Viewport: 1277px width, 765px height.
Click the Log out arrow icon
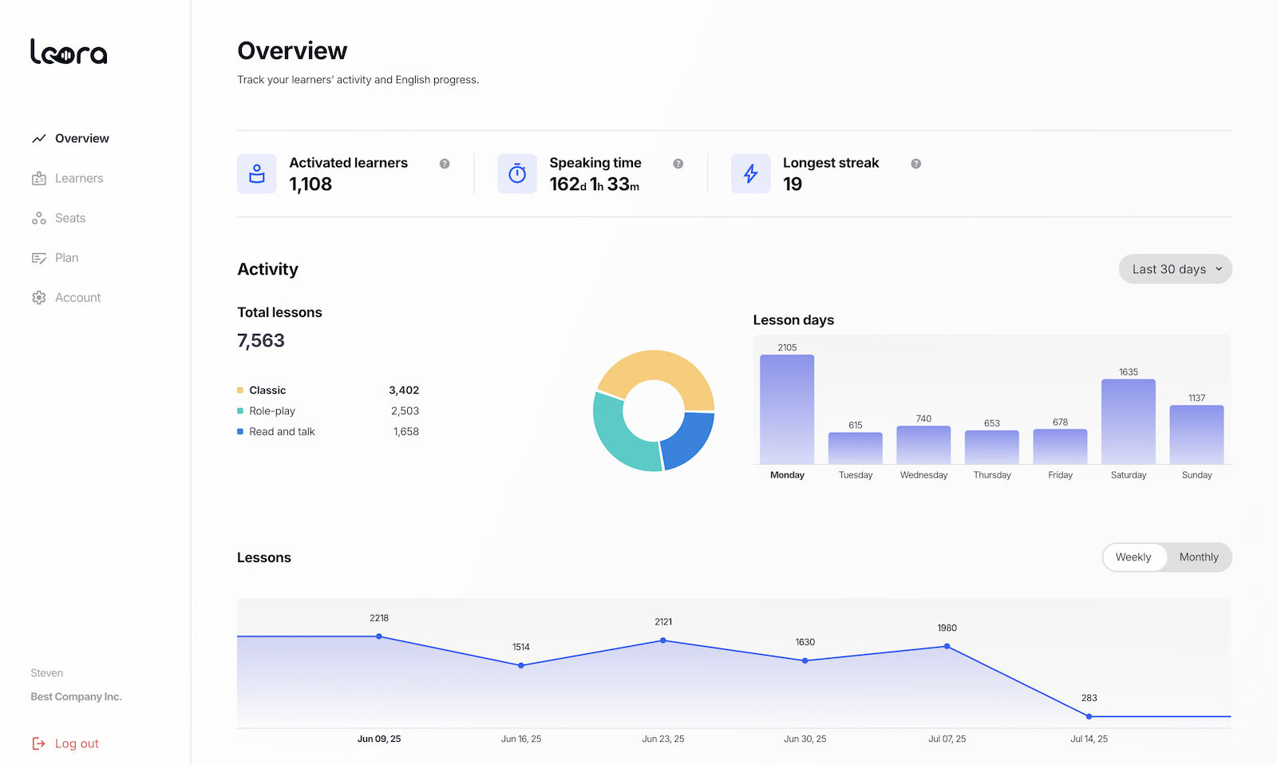38,743
